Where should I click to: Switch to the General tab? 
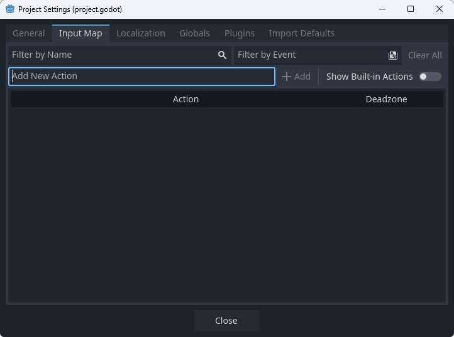pyautogui.click(x=29, y=33)
